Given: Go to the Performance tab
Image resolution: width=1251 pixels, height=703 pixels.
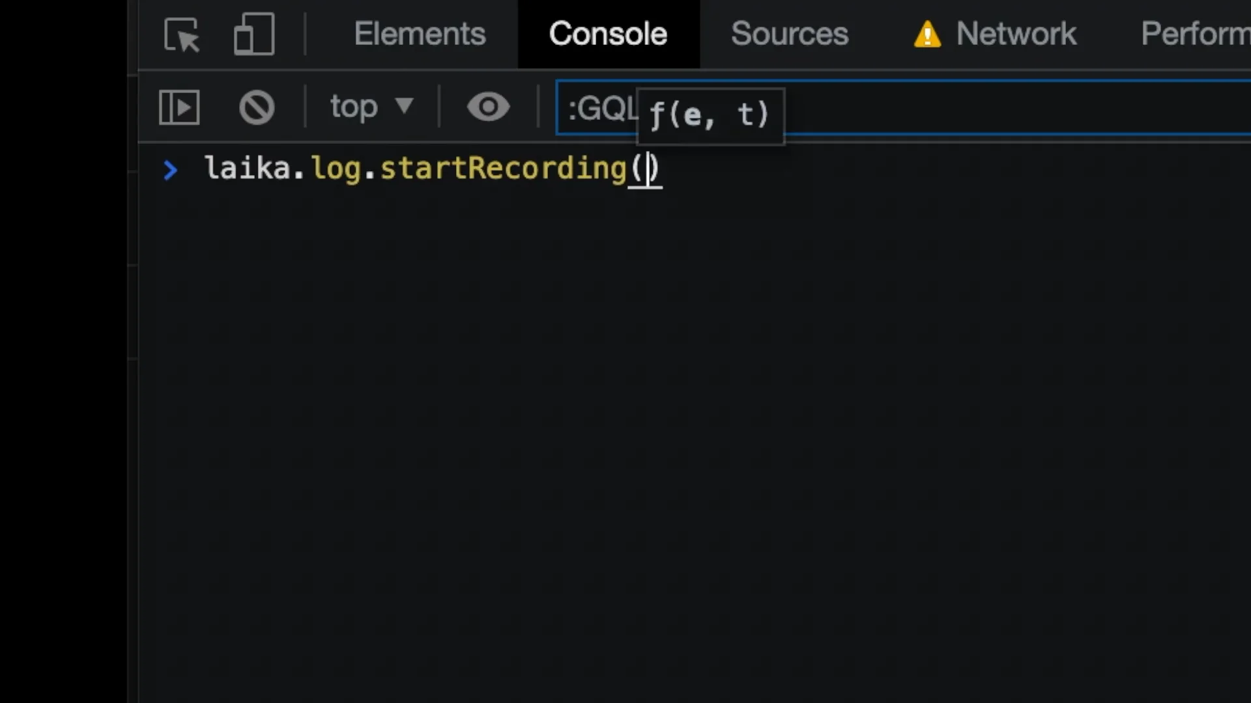Looking at the screenshot, I should click(x=1195, y=34).
